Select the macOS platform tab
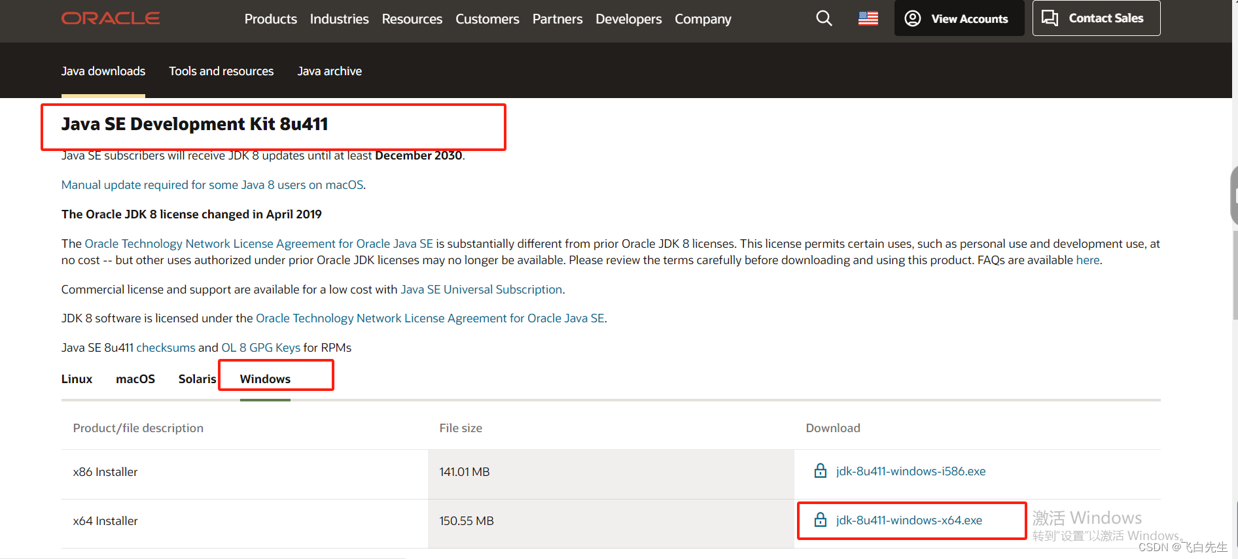The width and height of the screenshot is (1238, 559). point(135,379)
